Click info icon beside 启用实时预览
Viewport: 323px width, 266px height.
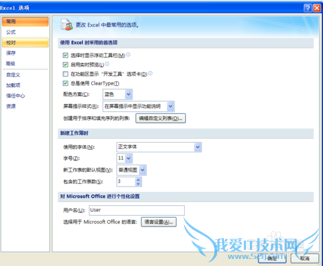tap(107, 64)
